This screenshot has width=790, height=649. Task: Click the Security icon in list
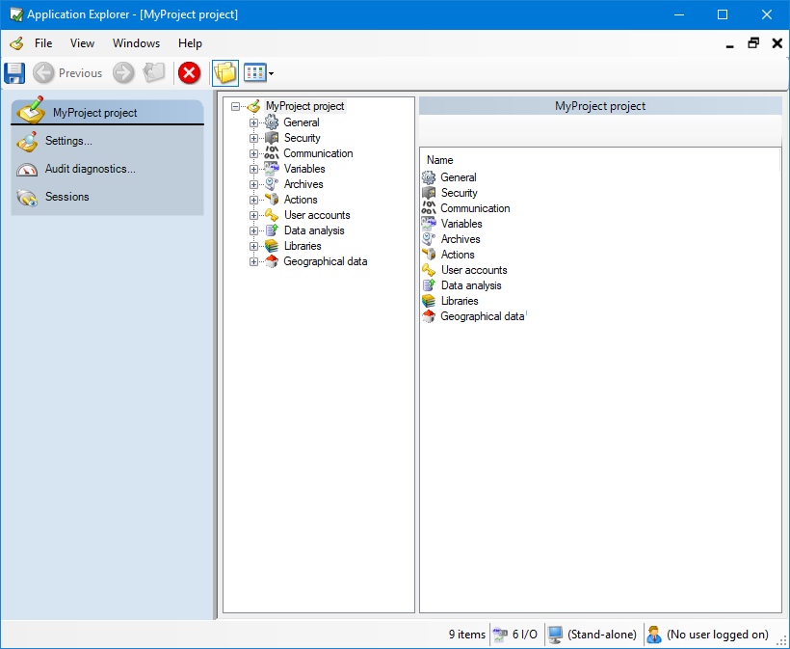point(429,193)
